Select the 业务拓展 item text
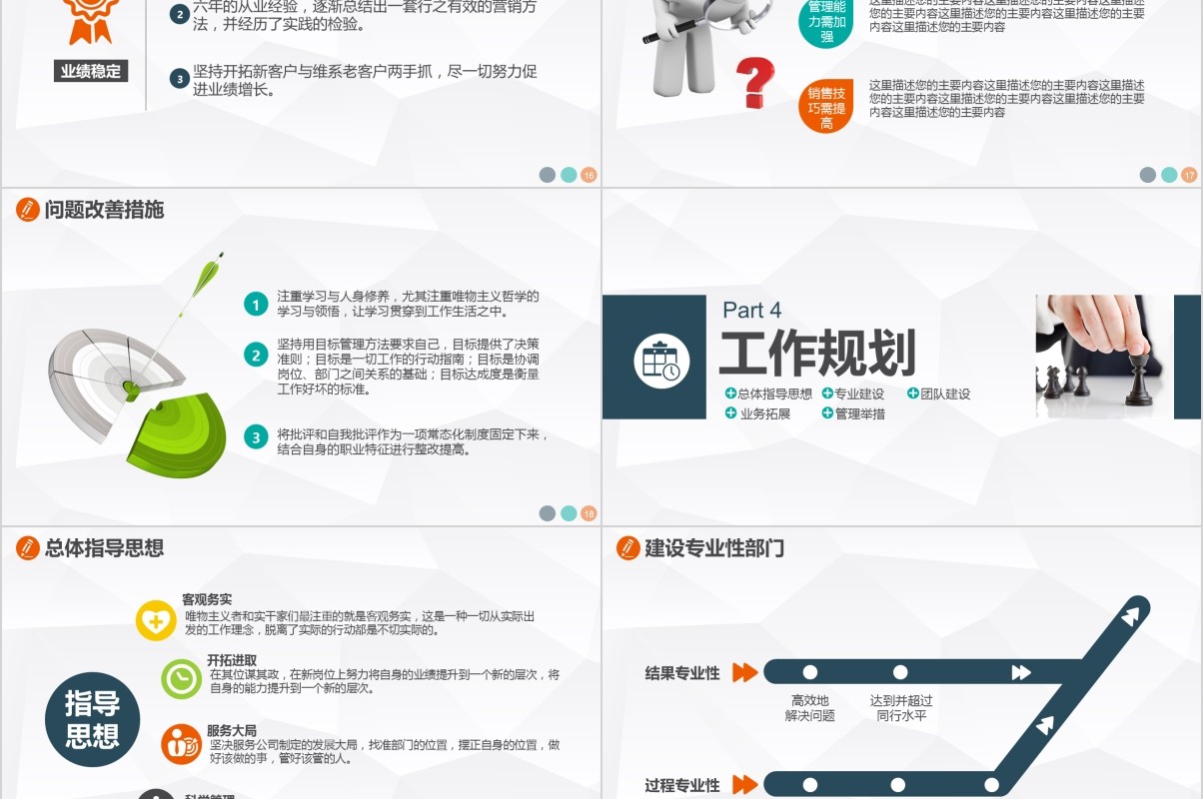The width and height of the screenshot is (1203, 799). (x=765, y=413)
